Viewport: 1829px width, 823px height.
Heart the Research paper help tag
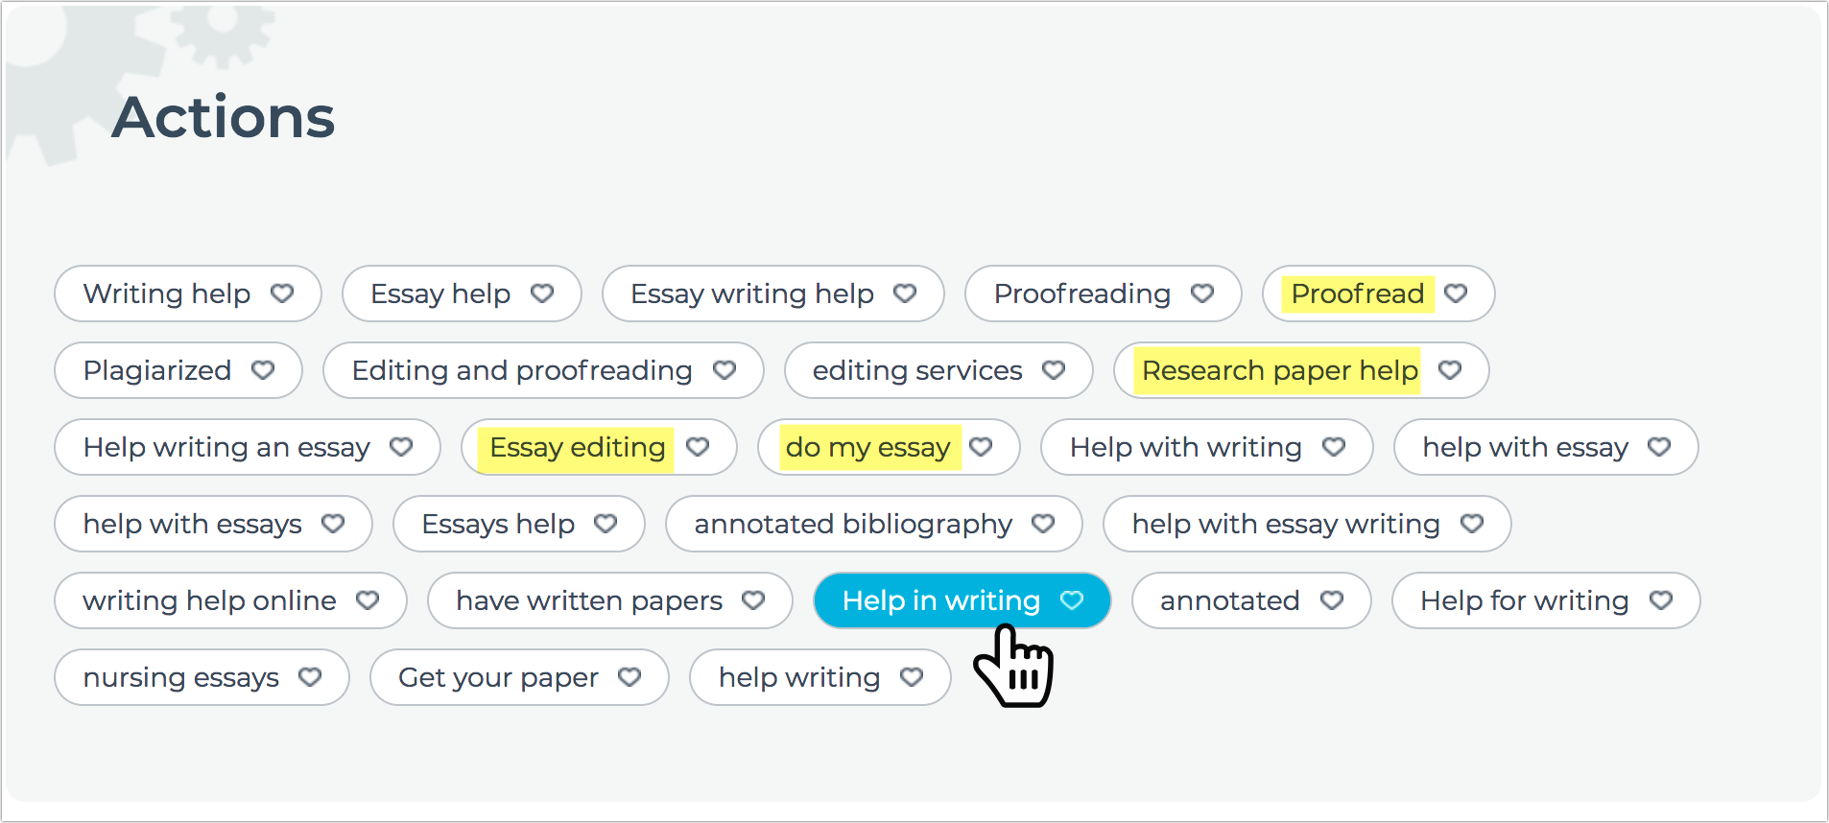pos(1450,370)
